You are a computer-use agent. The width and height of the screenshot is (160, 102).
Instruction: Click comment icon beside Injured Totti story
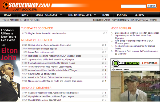pyautogui.click(x=103, y=52)
